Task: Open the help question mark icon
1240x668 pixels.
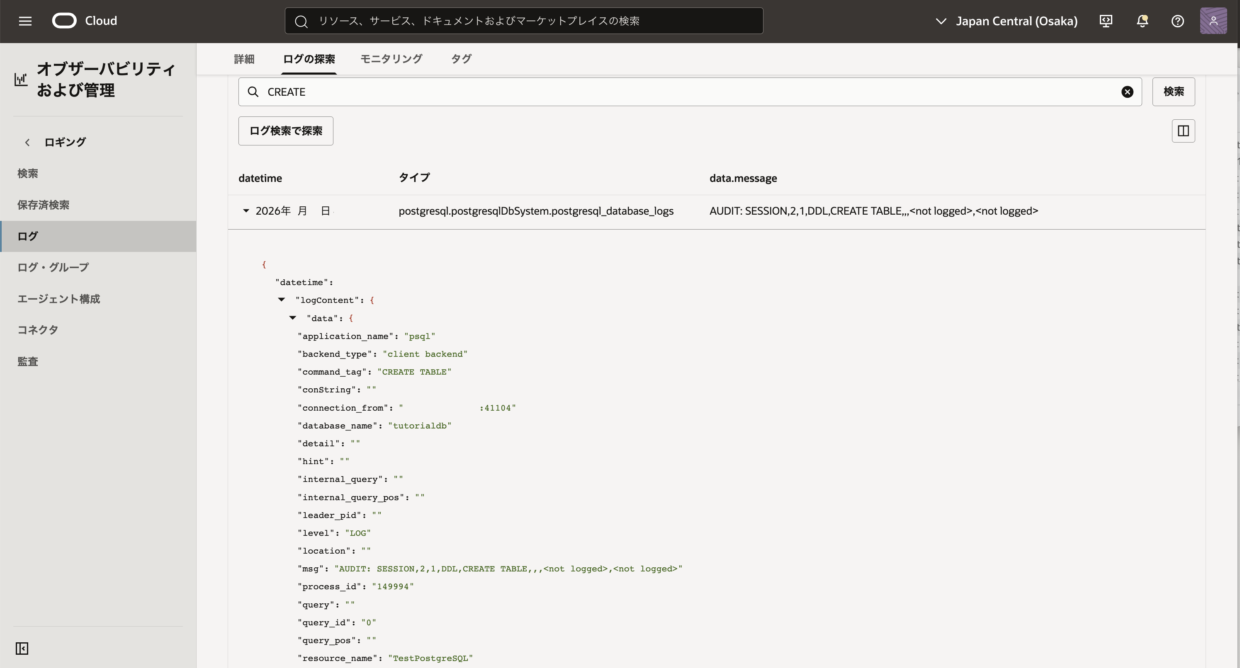Action: 1177,21
